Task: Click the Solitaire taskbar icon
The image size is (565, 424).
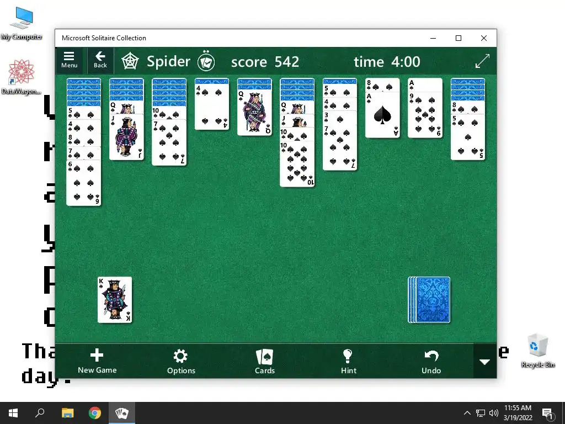Action: tap(122, 413)
